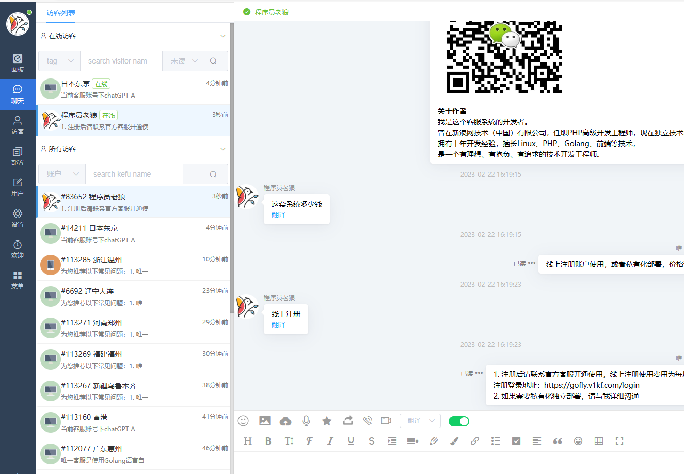Apply strikethrough formatting to text
This screenshot has width=684, height=474.
pos(371,441)
